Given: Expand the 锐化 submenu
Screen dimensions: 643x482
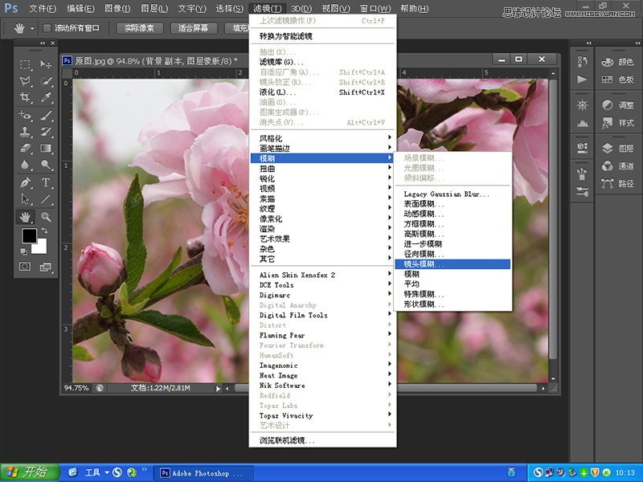Looking at the screenshot, I should click(323, 178).
